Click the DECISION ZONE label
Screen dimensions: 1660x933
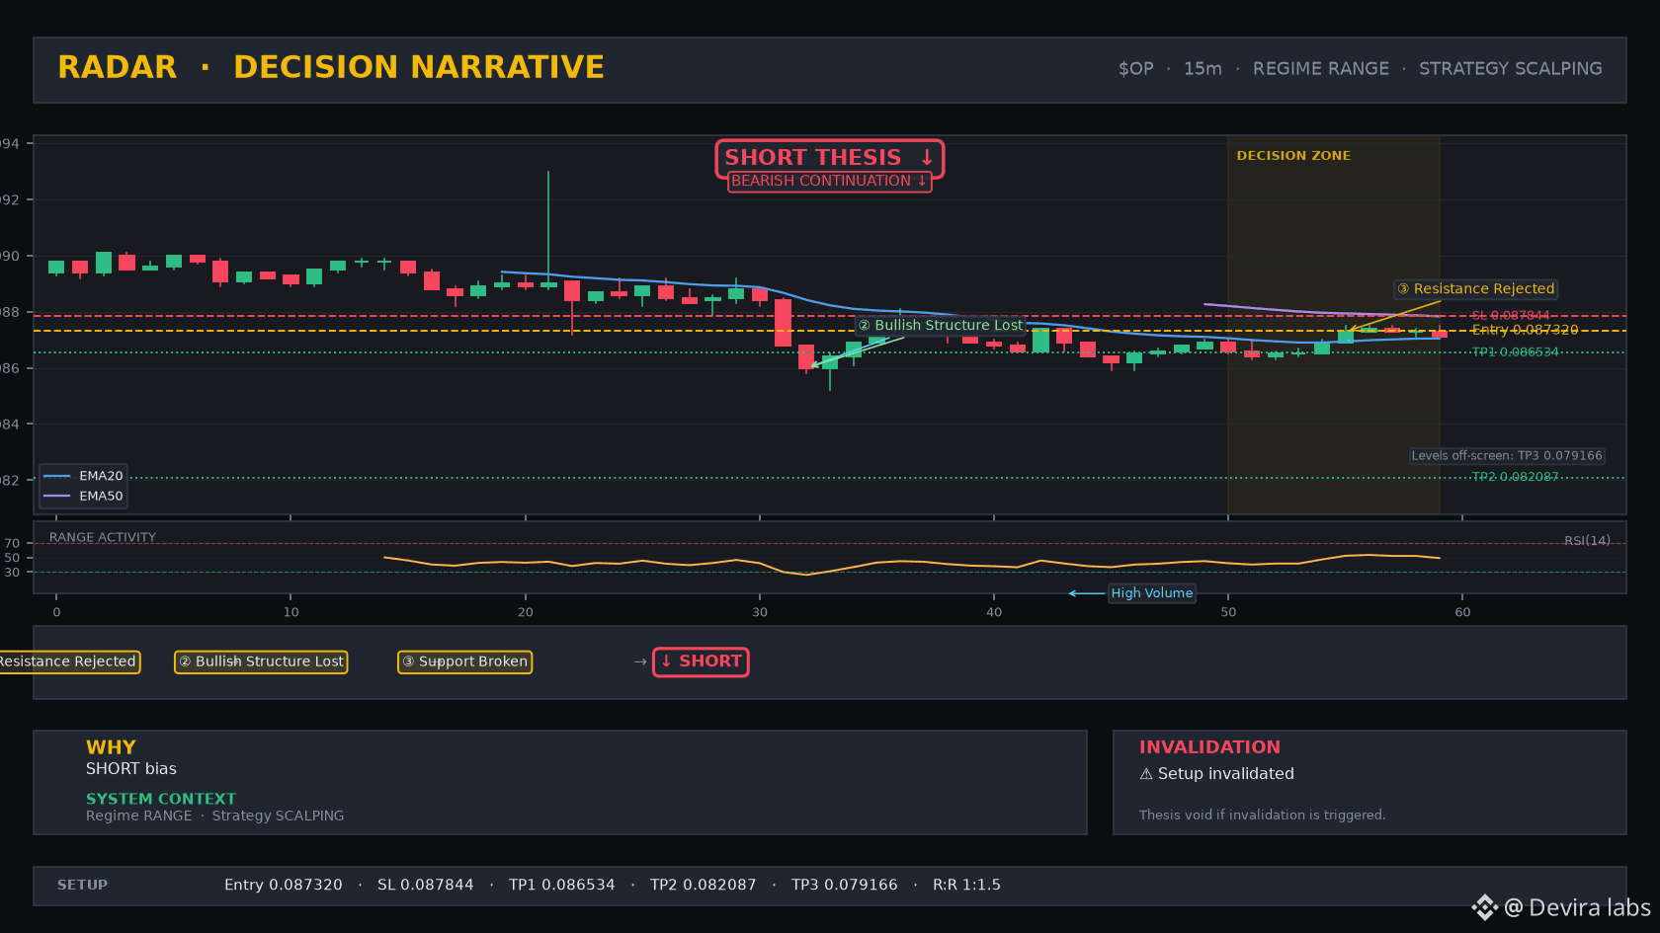pyautogui.click(x=1293, y=155)
